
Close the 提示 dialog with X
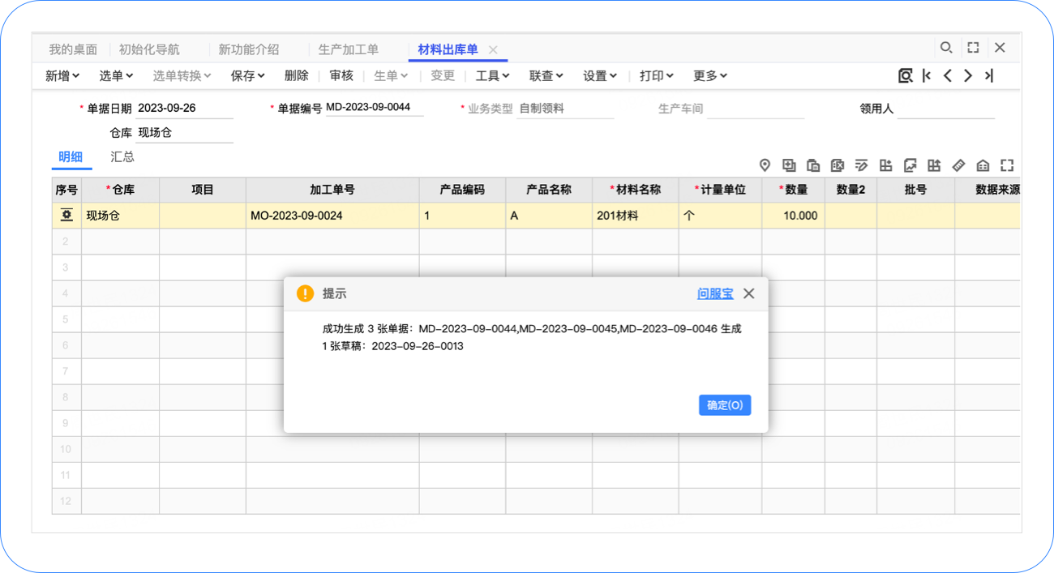(x=749, y=293)
